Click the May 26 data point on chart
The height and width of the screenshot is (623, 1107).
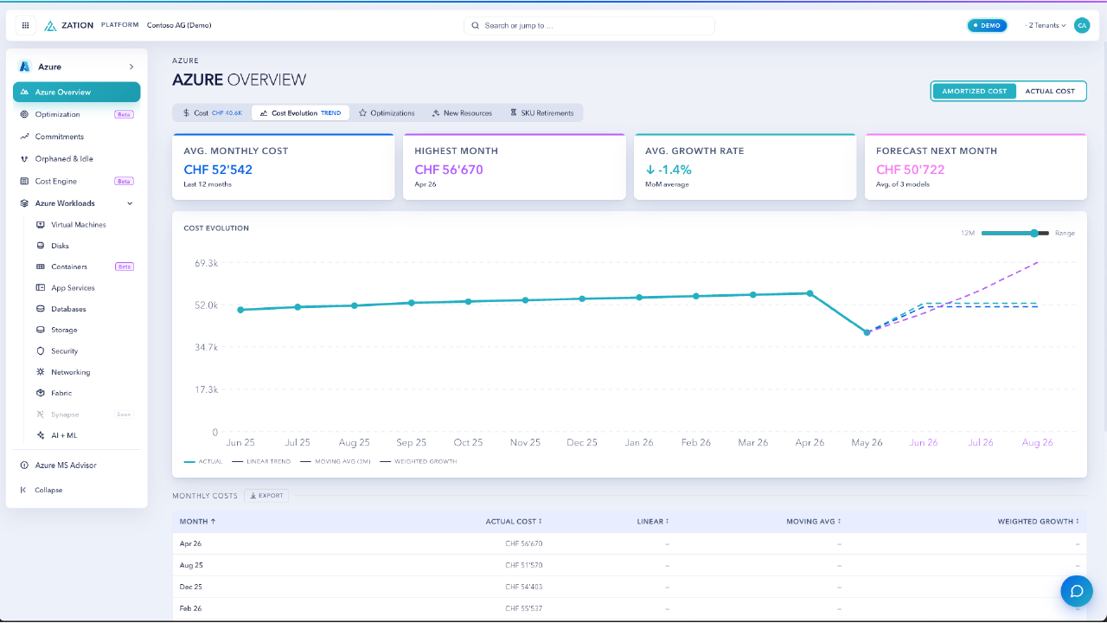[867, 332]
